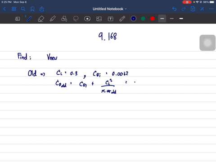Screen dimensions: 216x162
Task: Select the Pen tool
Action: pos(29,19)
